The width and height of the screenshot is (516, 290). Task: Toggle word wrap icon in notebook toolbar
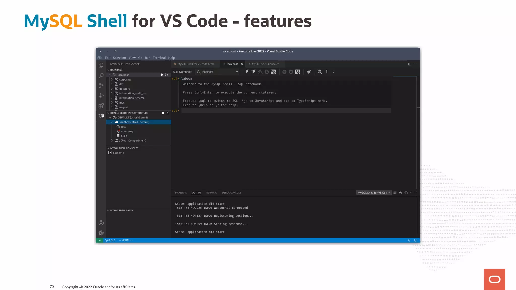[x=333, y=72]
